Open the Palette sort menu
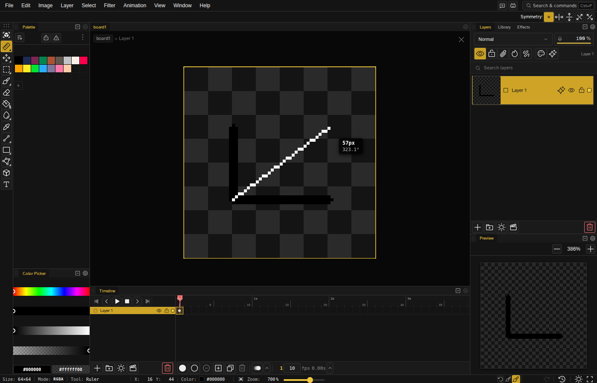The height and width of the screenshot is (383, 597). pos(20,38)
